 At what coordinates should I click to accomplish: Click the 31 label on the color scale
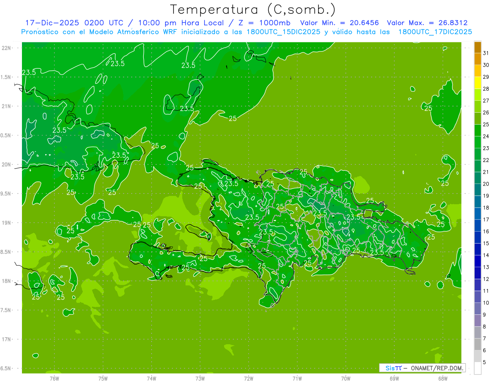(x=486, y=53)
